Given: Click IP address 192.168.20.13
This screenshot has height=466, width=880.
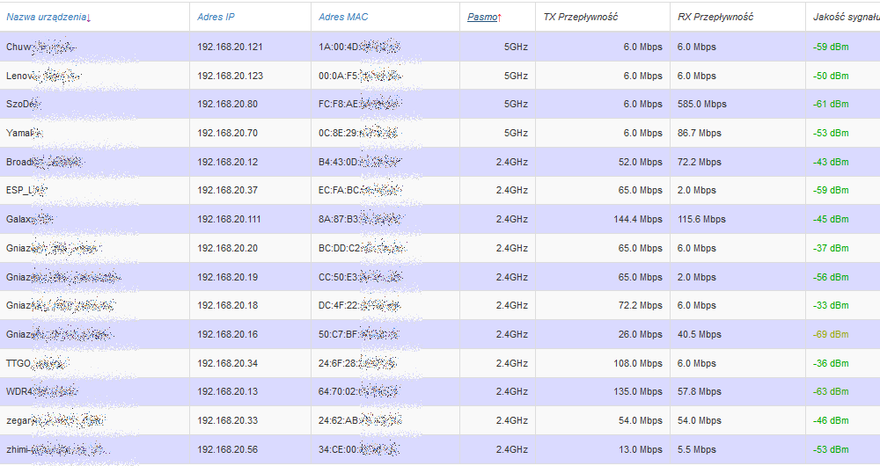Looking at the screenshot, I should [227, 392].
